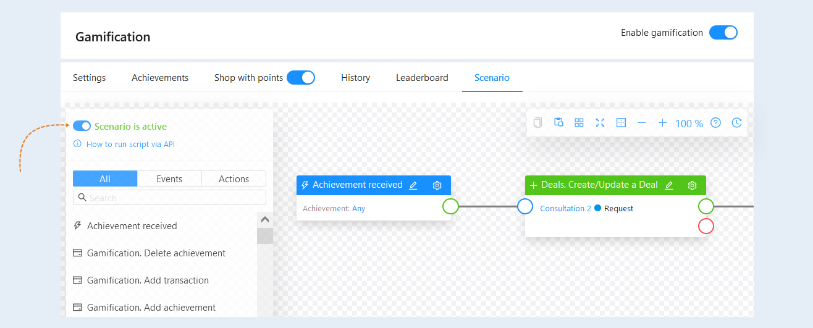This screenshot has height=328, width=813.
Task: Select the Events filter tab
Action: point(169,179)
